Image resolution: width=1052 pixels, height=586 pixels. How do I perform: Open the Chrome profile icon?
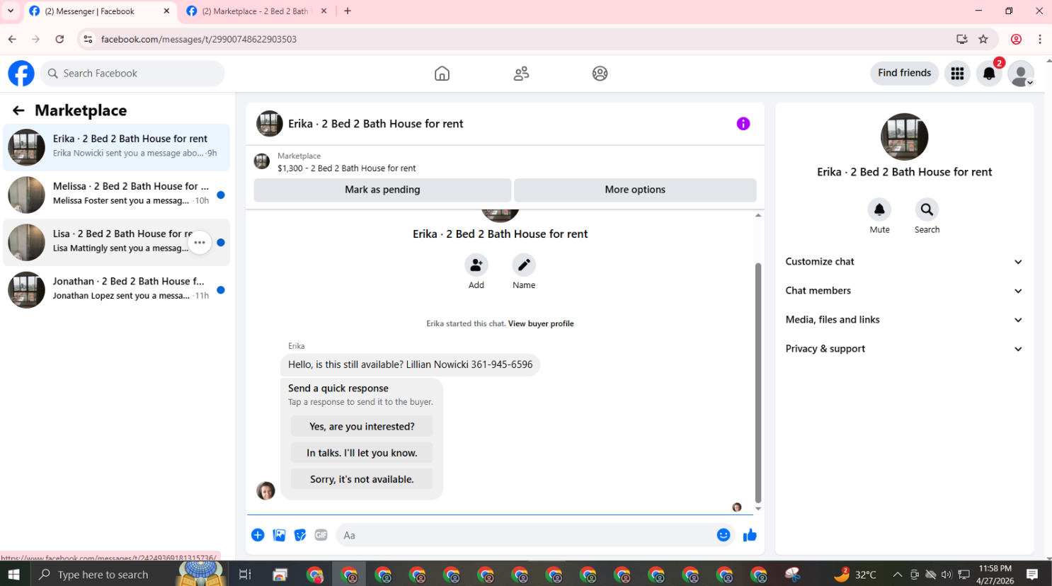1016,39
